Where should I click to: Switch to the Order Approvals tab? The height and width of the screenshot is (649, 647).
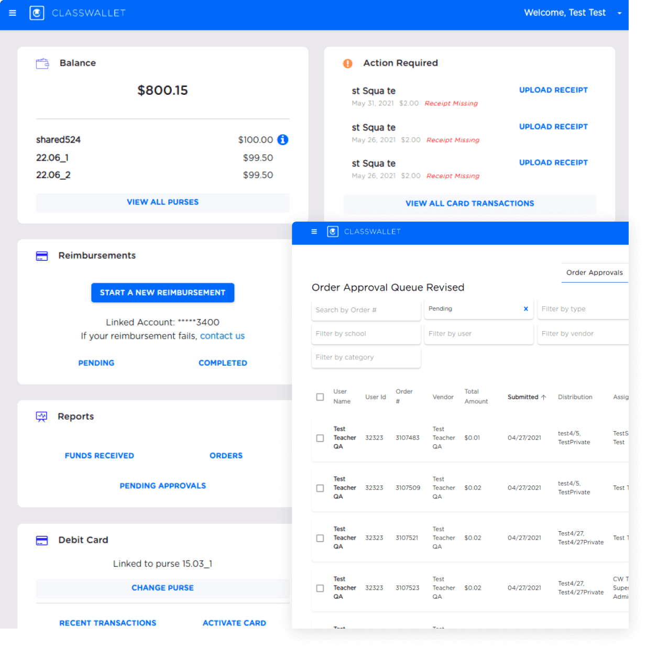594,272
